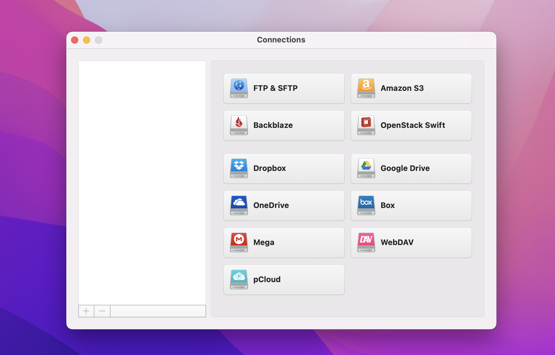The image size is (555, 355).
Task: Remove a connection using the minus button
Action: [x=102, y=311]
